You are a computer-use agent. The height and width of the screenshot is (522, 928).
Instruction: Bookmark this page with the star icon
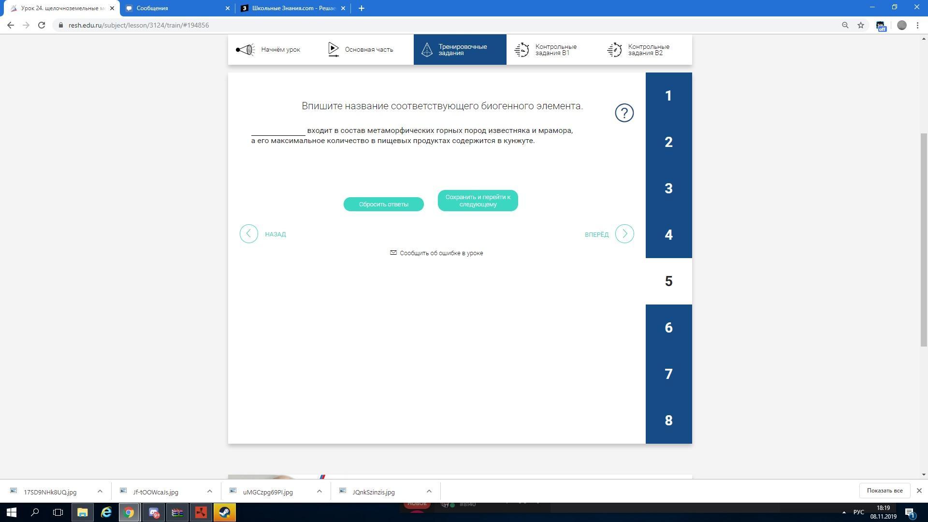point(860,25)
